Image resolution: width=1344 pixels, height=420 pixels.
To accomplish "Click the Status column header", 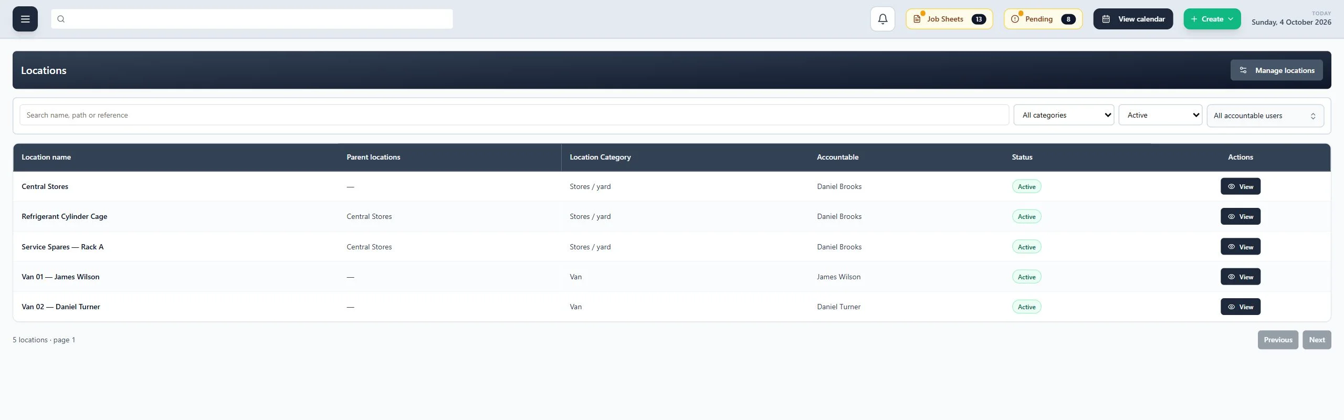I will click(x=1022, y=157).
